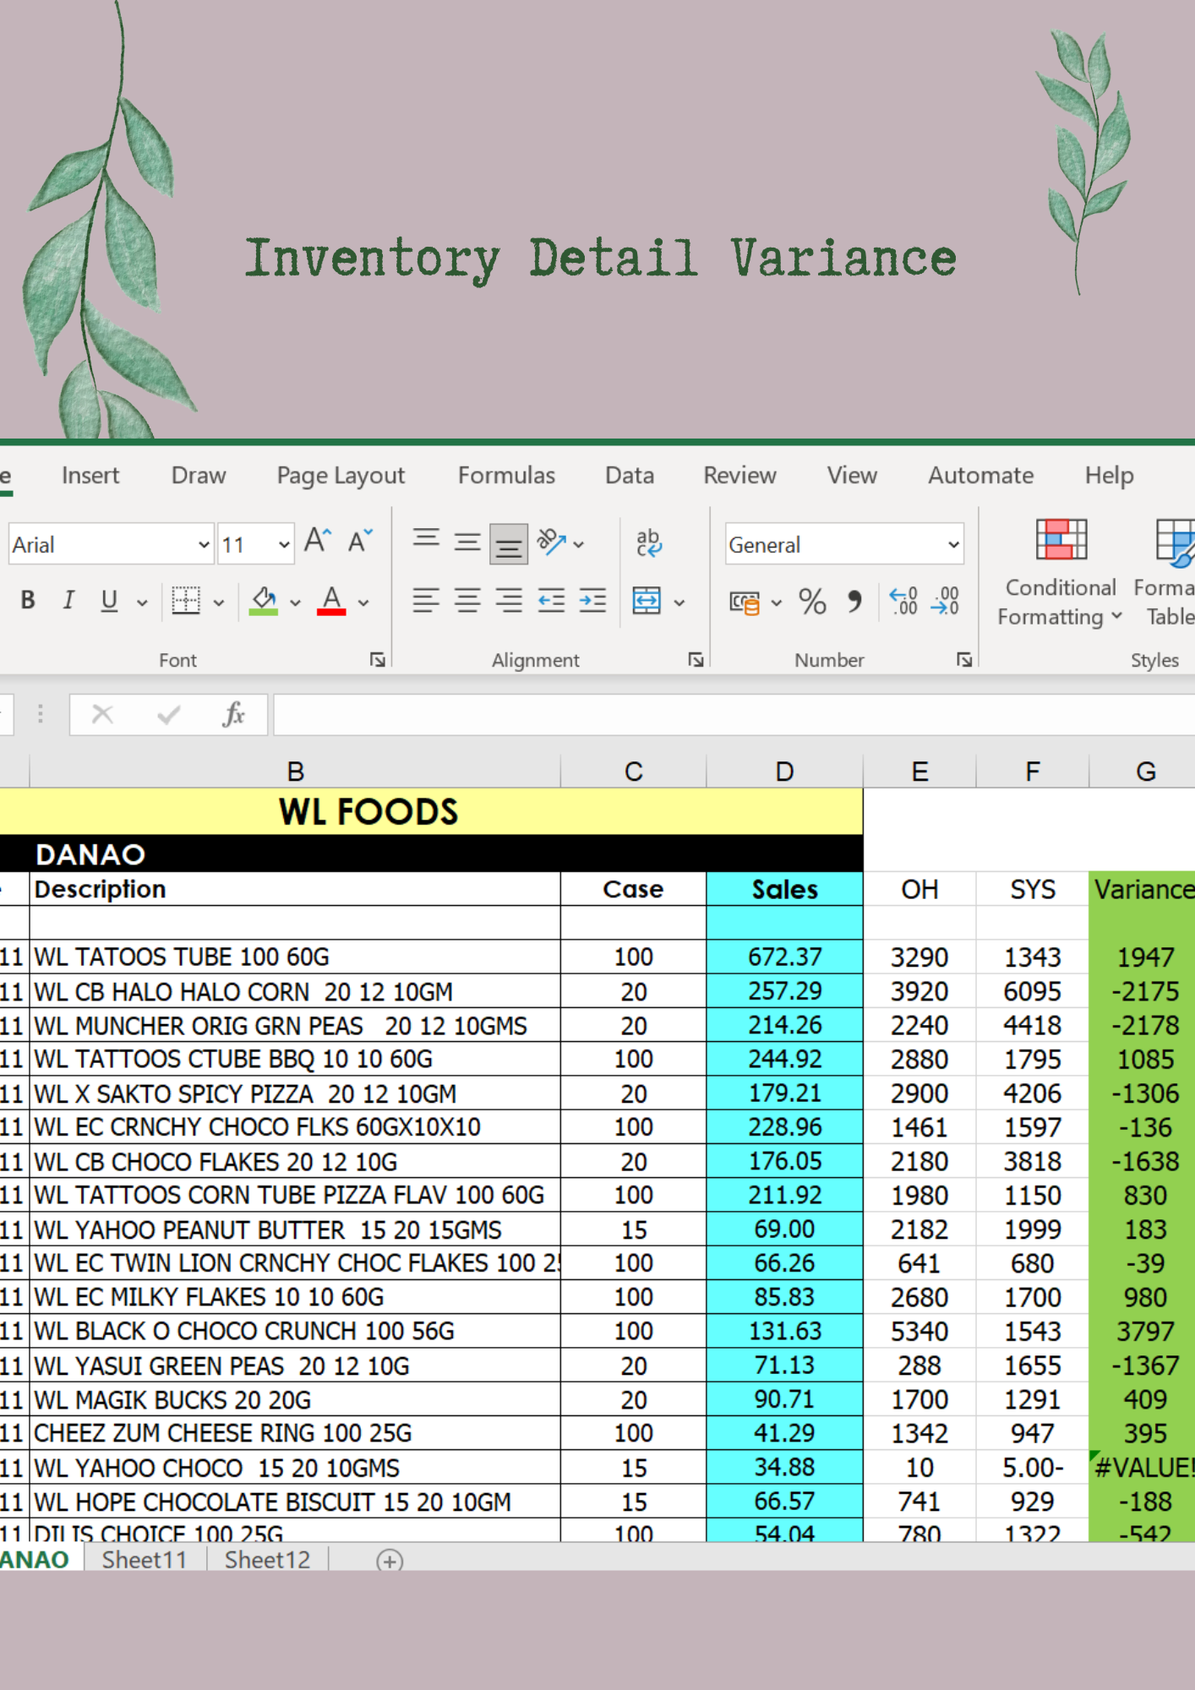Image resolution: width=1195 pixels, height=1690 pixels.
Task: Open the Review ribbon tab
Action: [x=739, y=476]
